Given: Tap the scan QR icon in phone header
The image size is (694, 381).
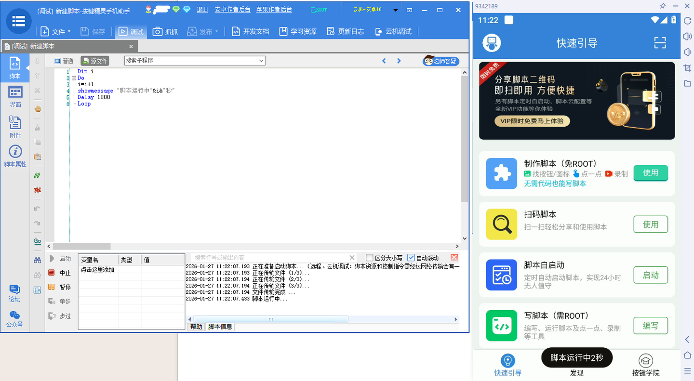Looking at the screenshot, I should 660,43.
